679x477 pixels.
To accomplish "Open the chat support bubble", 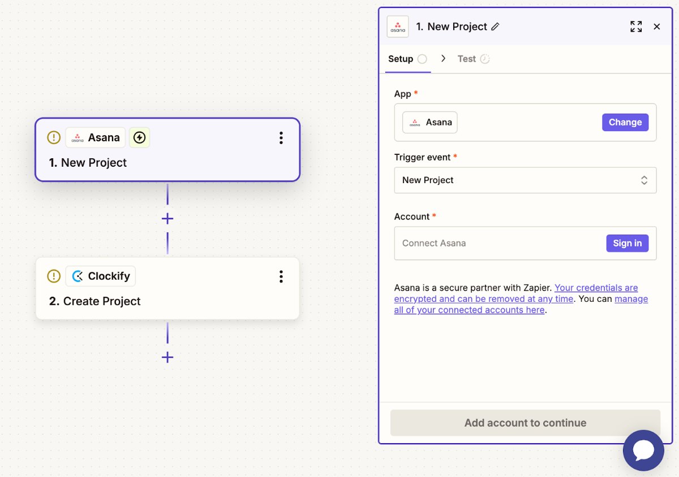I will click(x=643, y=450).
